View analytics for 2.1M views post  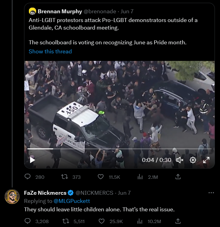(140, 177)
